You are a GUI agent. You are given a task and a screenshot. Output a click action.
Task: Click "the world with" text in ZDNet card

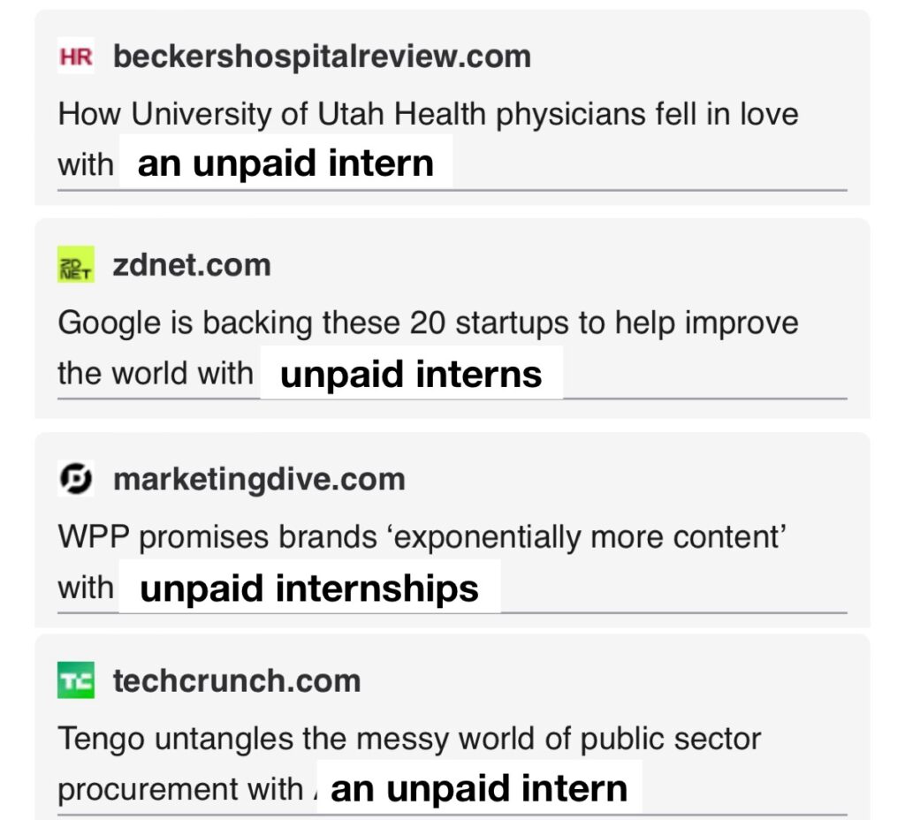click(x=156, y=373)
